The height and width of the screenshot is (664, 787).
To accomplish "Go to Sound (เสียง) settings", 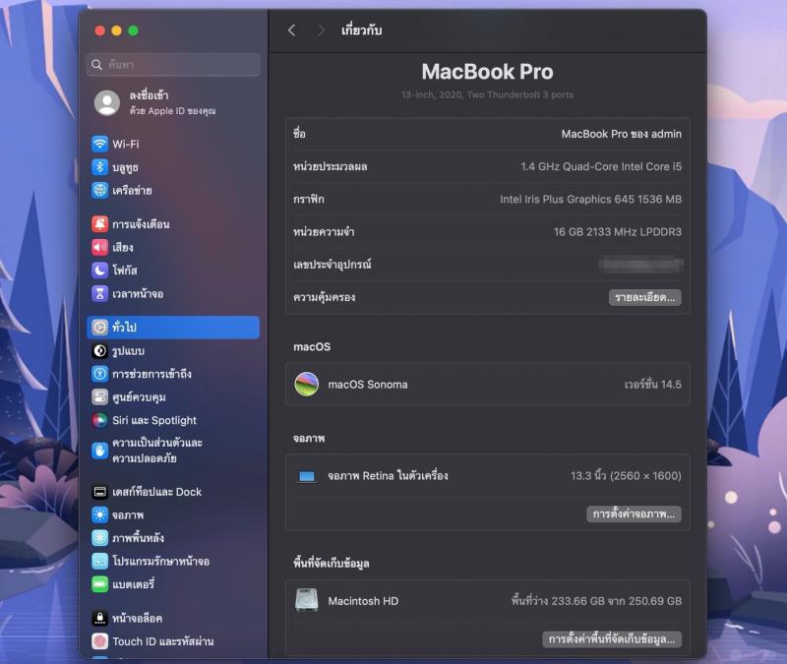I will click(x=173, y=247).
